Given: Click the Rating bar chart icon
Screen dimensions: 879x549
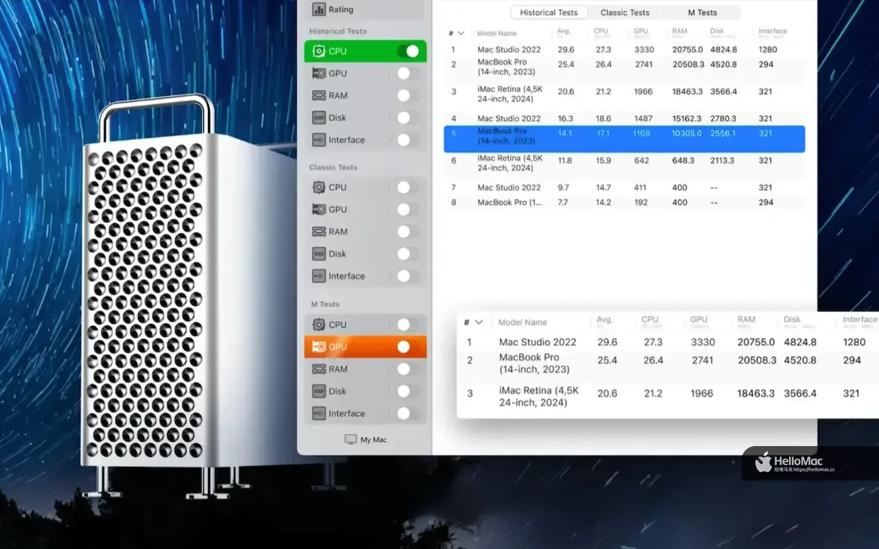Looking at the screenshot, I should (319, 10).
